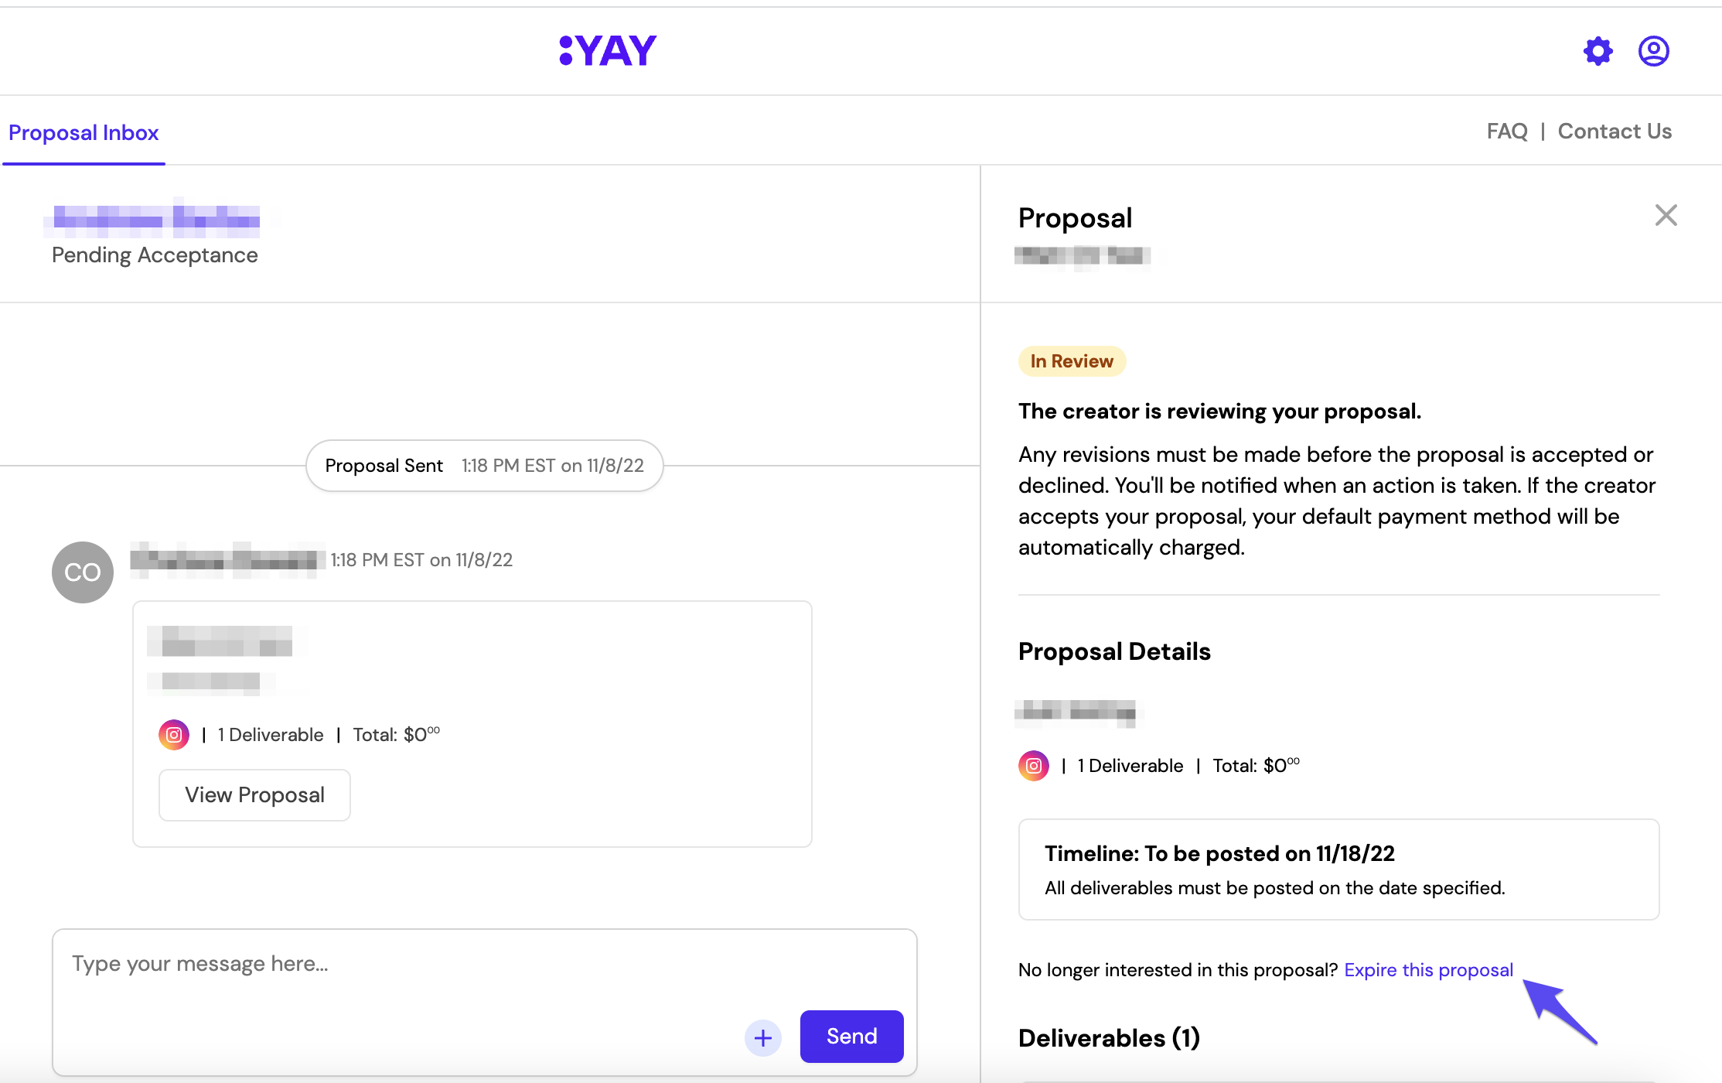Screen dimensions: 1722x1083
Task: Click the plus attachment icon in message box
Action: pyautogui.click(x=763, y=1037)
